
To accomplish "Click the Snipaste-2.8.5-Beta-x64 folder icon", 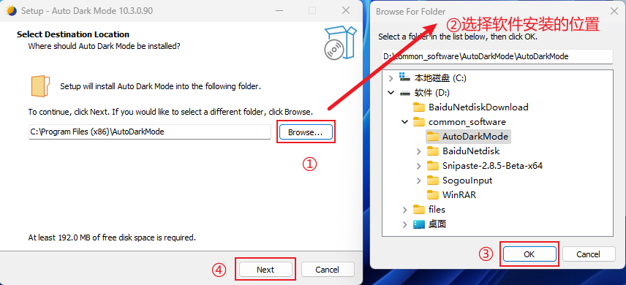I will coord(433,166).
